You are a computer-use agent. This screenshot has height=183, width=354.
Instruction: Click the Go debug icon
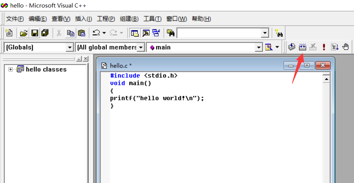pyautogui.click(x=334, y=47)
